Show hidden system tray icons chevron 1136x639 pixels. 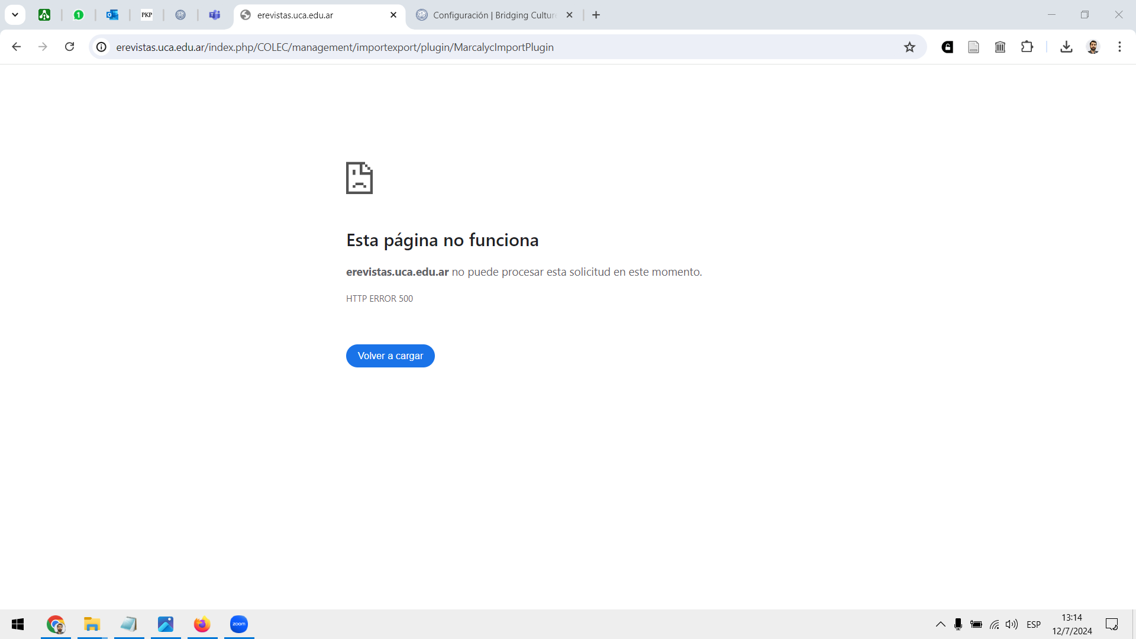click(x=940, y=624)
